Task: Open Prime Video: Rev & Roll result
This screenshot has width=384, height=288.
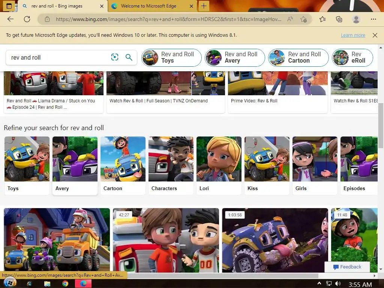Action: 278,92
